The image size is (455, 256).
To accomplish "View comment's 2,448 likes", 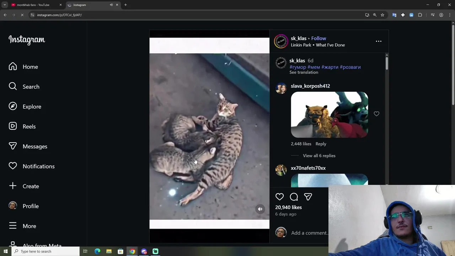I will (x=301, y=144).
